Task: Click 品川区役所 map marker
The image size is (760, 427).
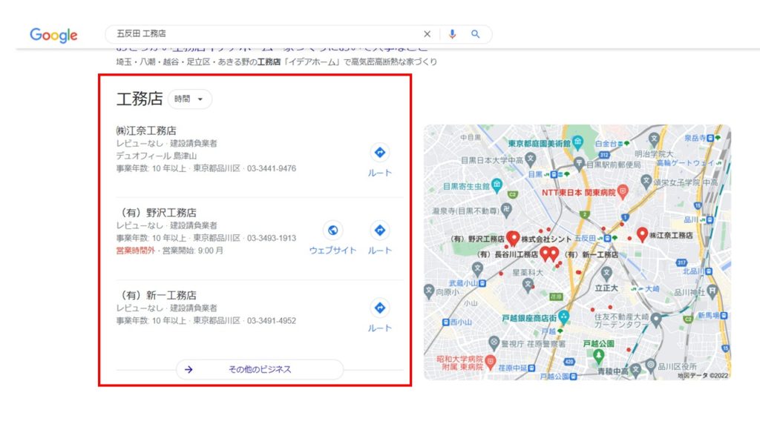Action: [x=651, y=365]
